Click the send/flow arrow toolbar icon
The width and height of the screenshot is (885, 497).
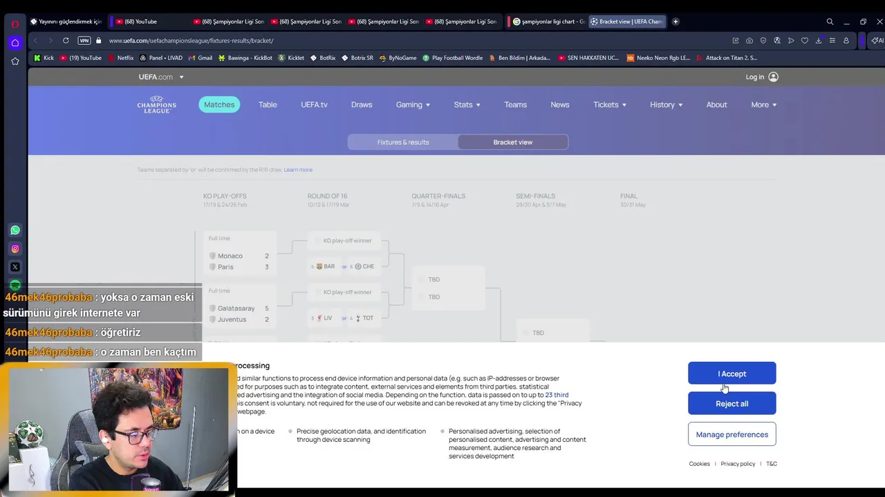pyautogui.click(x=791, y=41)
